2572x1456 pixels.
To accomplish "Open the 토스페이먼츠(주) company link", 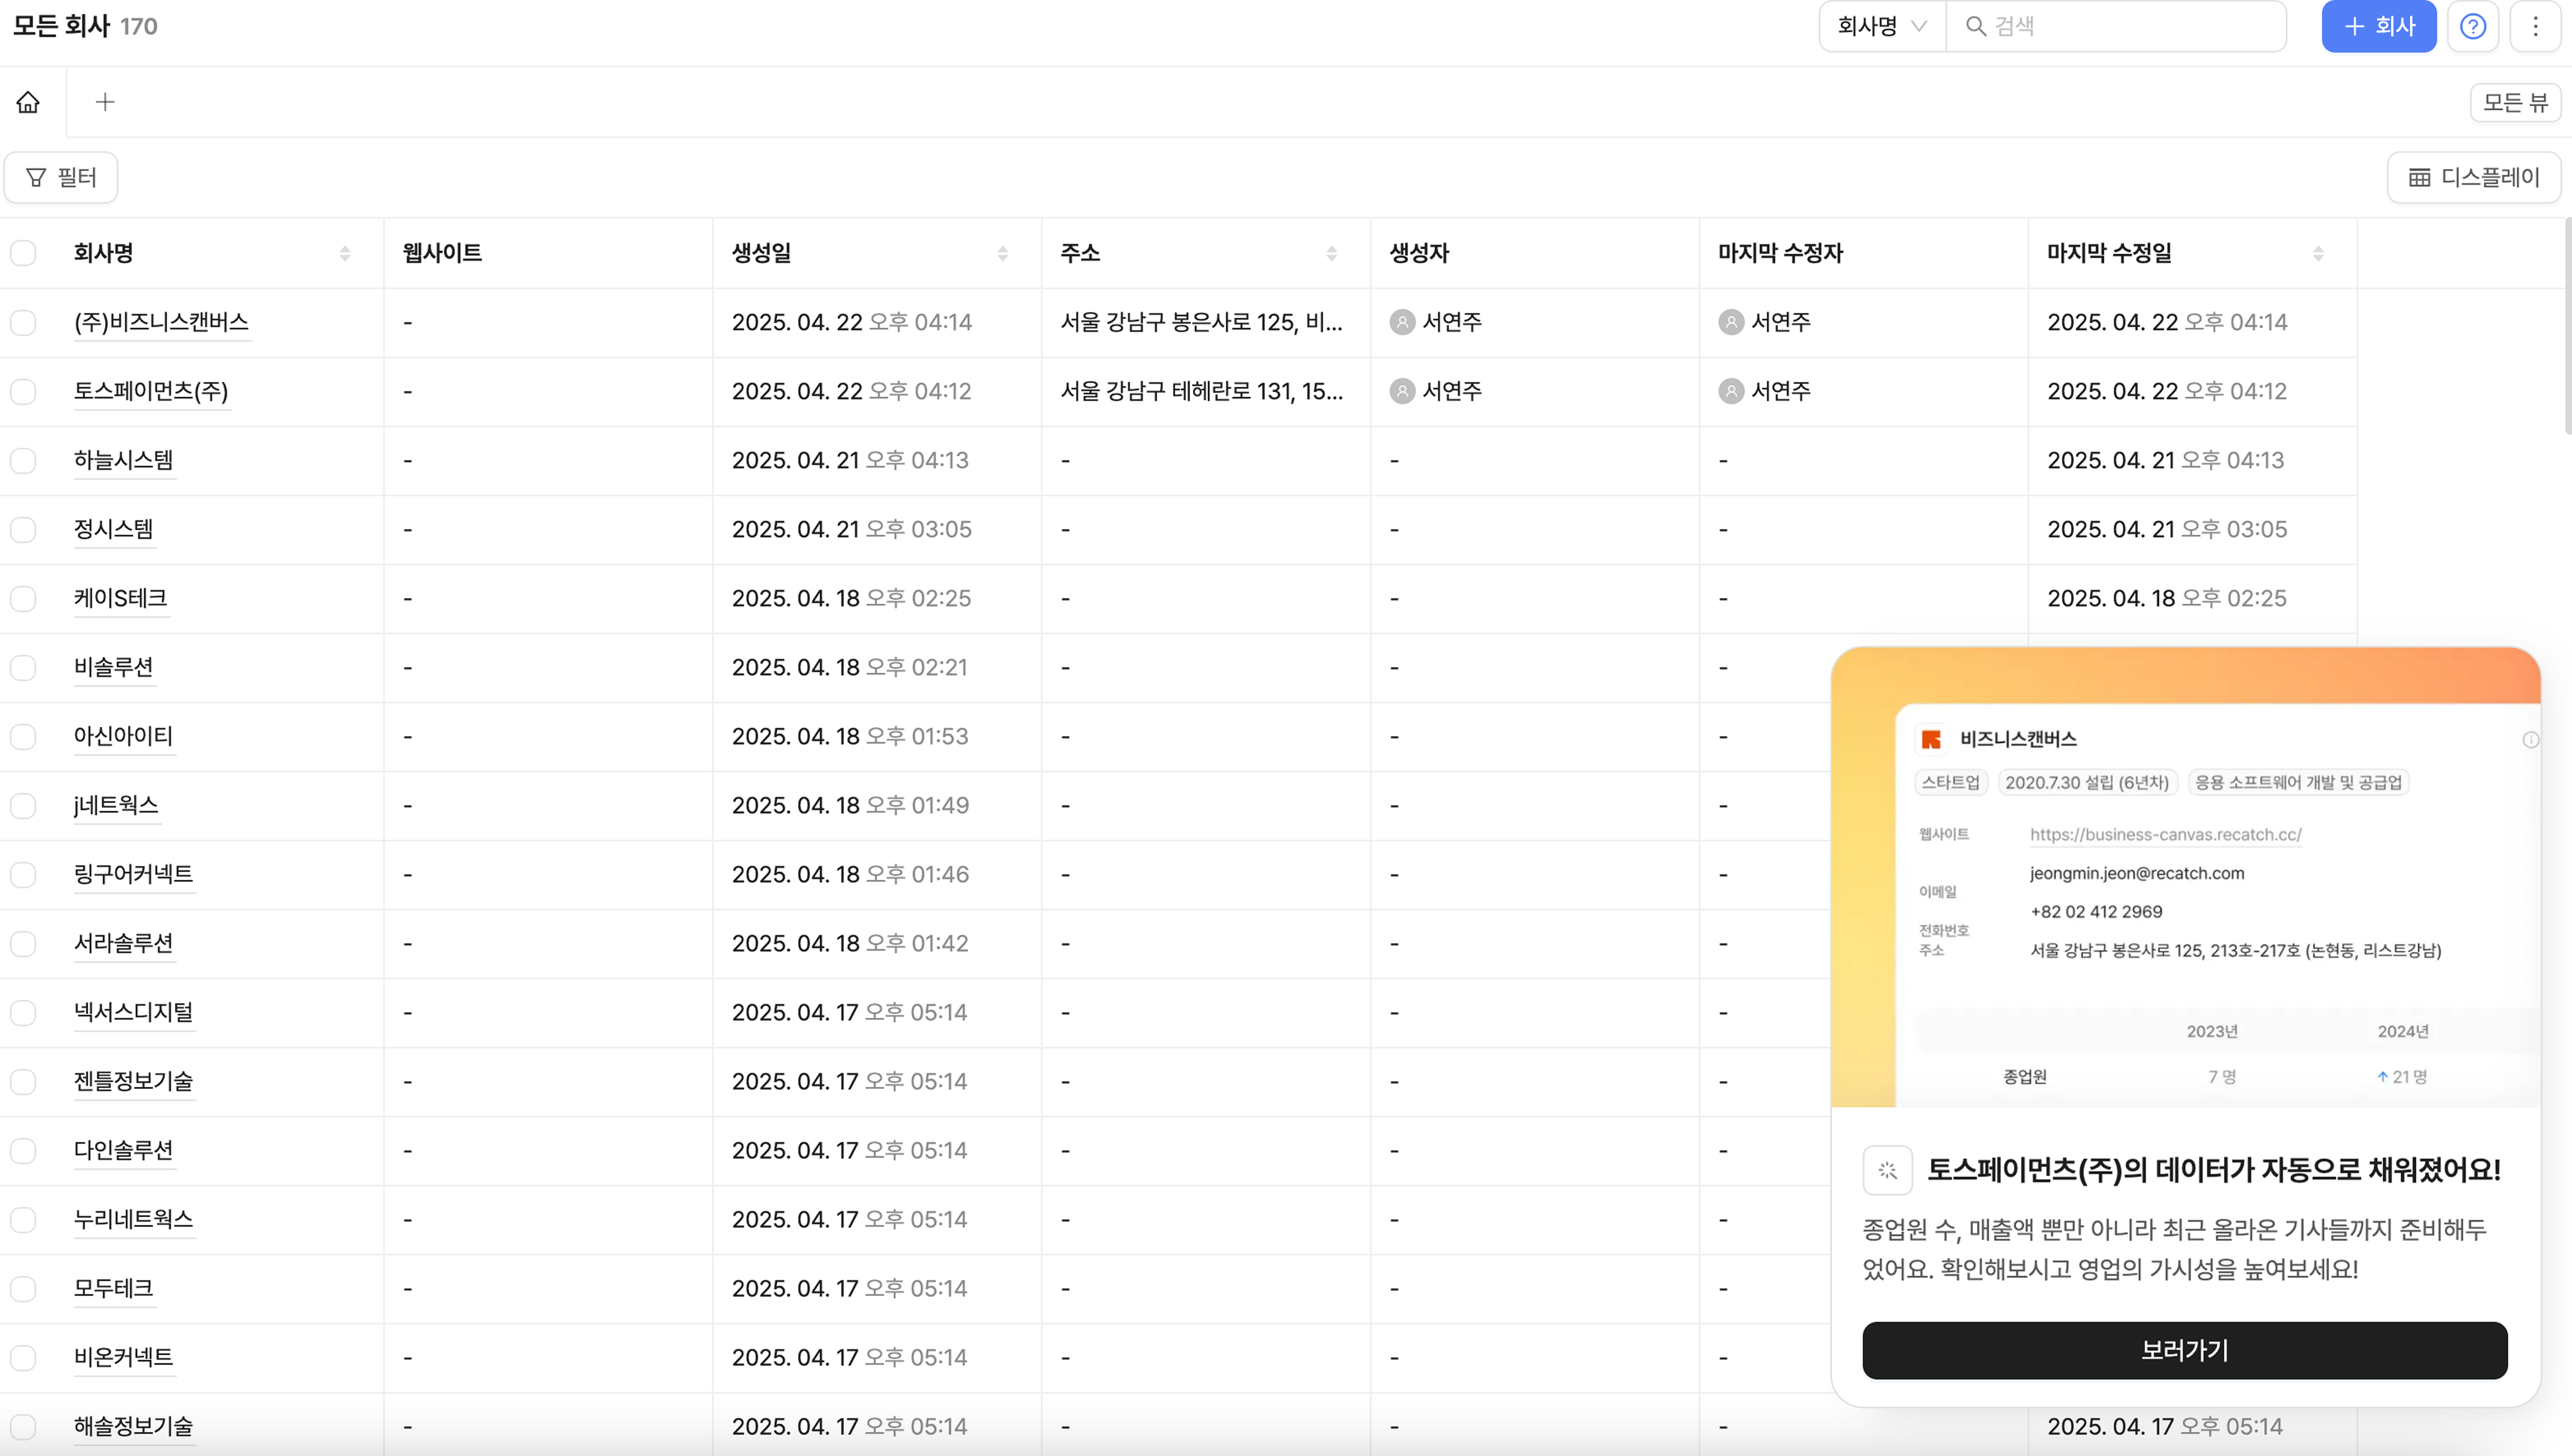I will 151,391.
